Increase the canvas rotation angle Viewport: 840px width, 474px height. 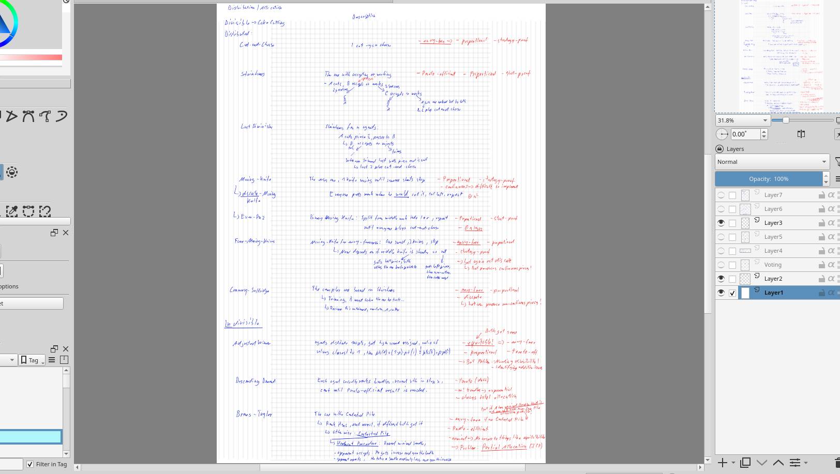point(764,131)
